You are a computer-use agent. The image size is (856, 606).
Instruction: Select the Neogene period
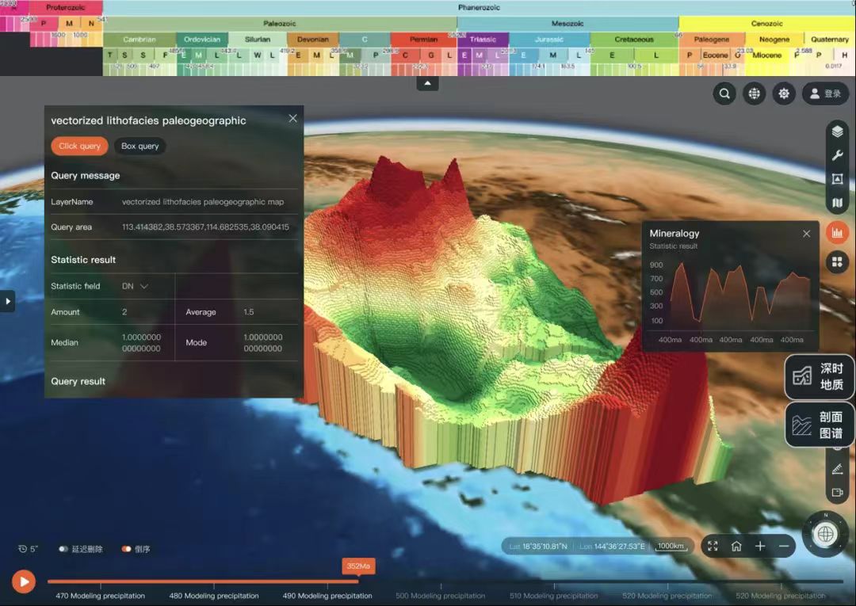774,40
